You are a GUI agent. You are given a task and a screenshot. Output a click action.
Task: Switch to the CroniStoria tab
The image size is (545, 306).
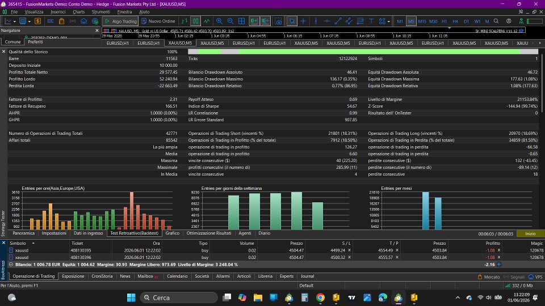click(x=102, y=276)
